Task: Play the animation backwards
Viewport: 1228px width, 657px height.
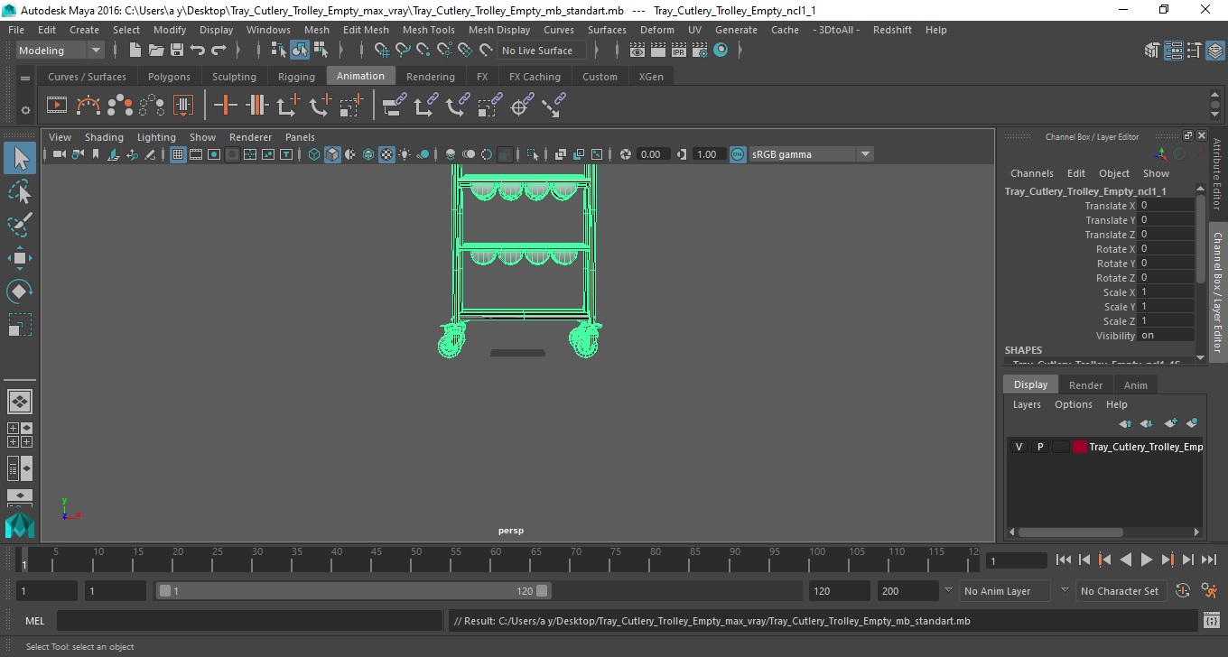Action: pyautogui.click(x=1126, y=560)
